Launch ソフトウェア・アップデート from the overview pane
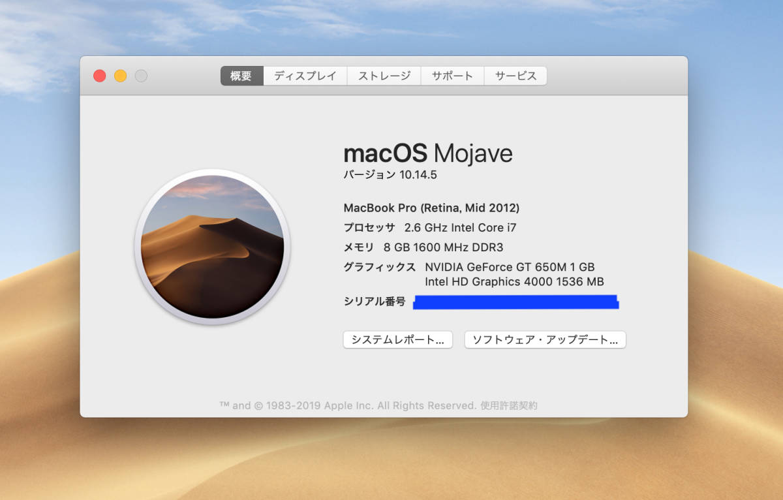 coord(545,339)
